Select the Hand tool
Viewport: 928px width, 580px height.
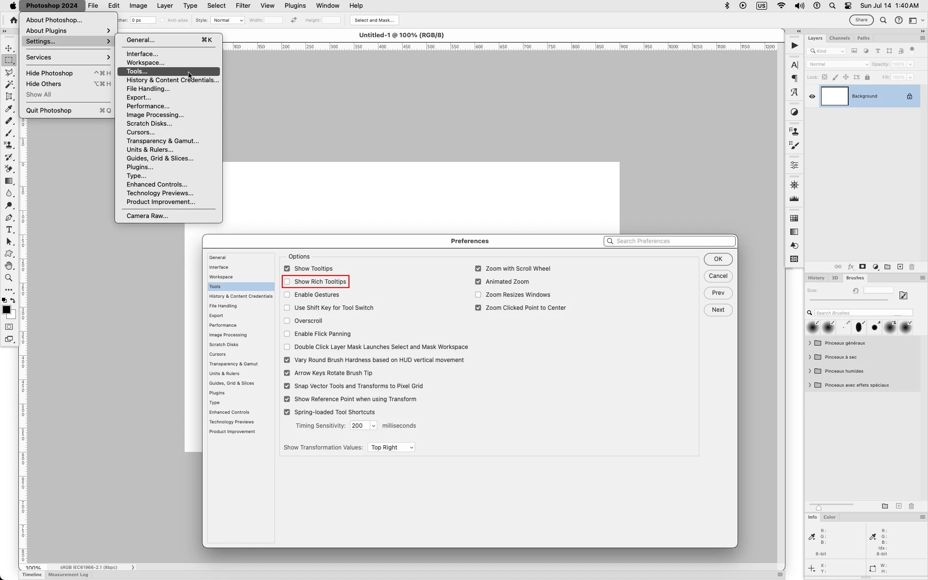click(9, 266)
